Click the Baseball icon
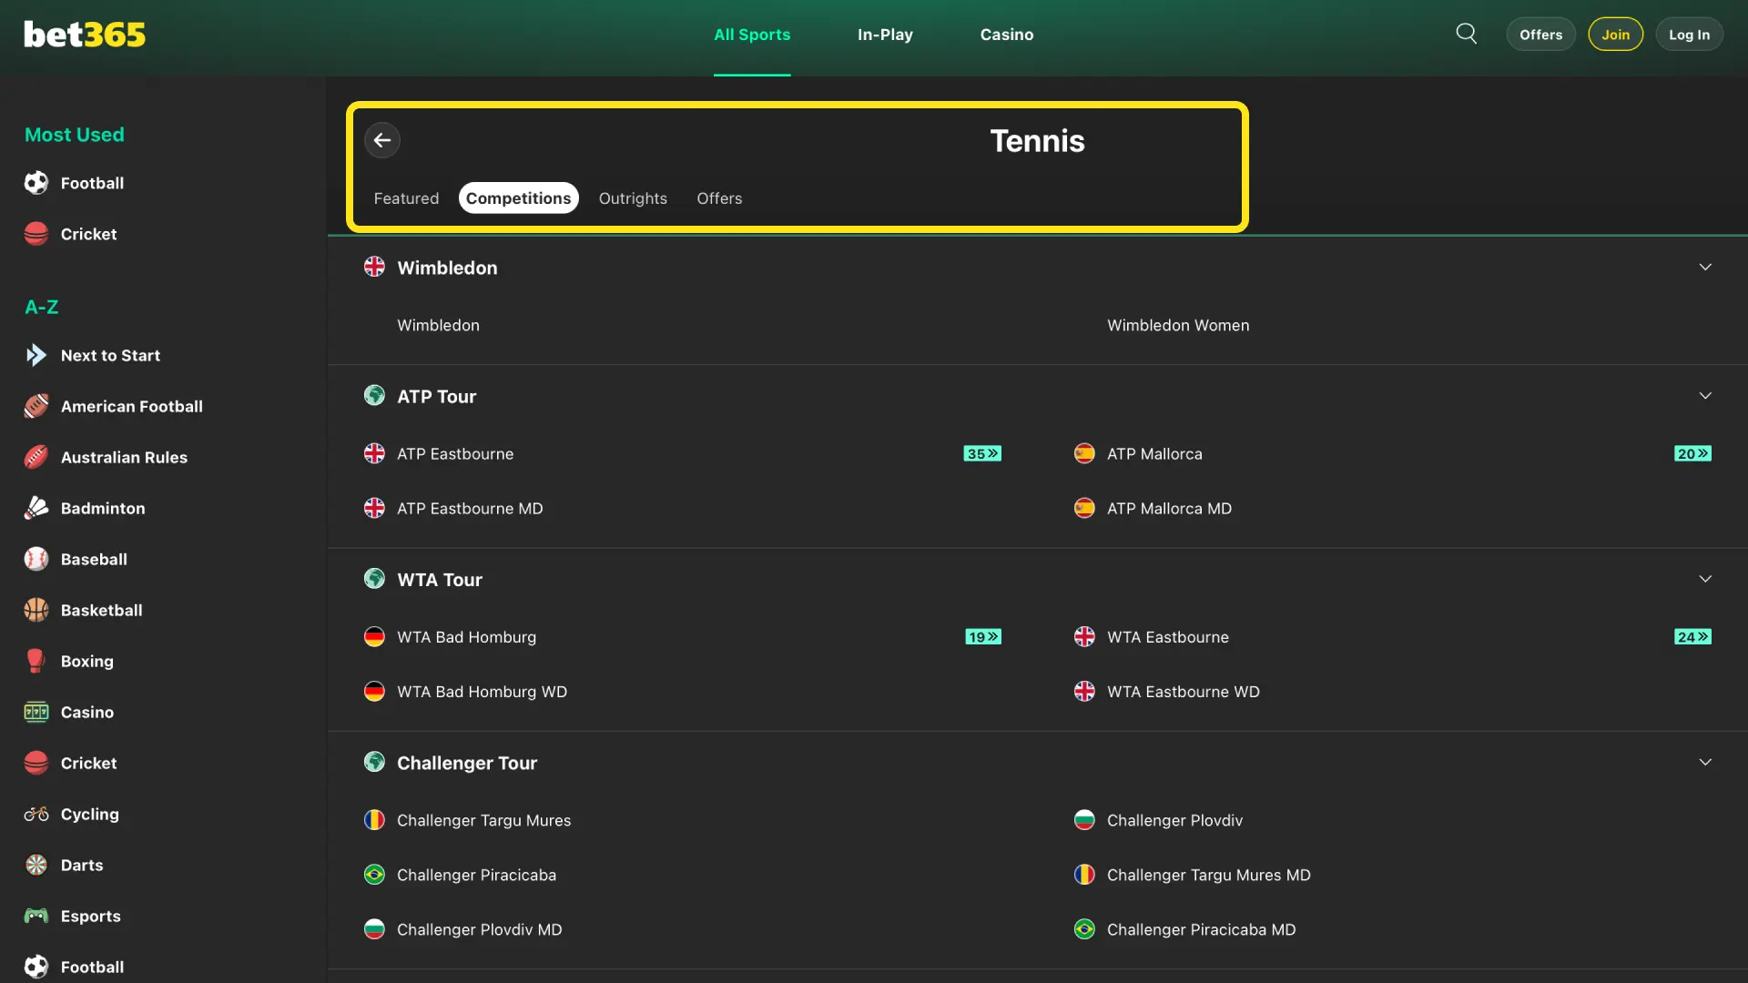Screen dimensions: 1748x983 36,559
